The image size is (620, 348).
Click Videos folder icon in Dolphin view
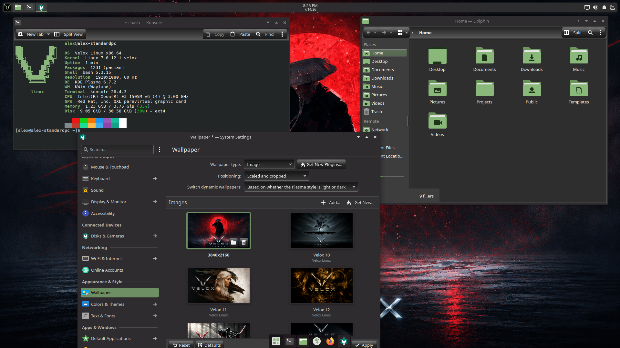(437, 121)
